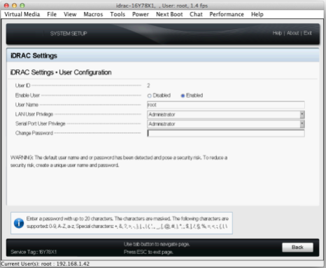Image resolution: width=326 pixels, height=268 pixels.
Task: Click the Back button
Action: click(297, 247)
